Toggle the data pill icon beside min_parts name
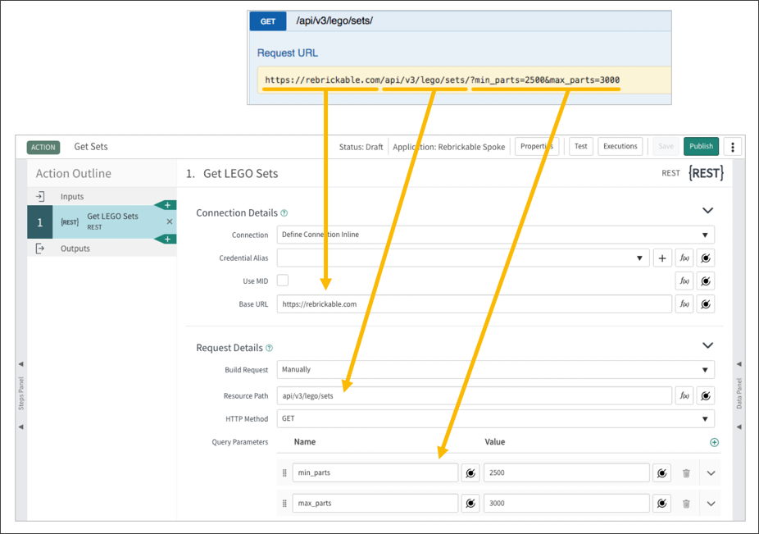Viewport: 759px width, 534px height. tap(470, 472)
